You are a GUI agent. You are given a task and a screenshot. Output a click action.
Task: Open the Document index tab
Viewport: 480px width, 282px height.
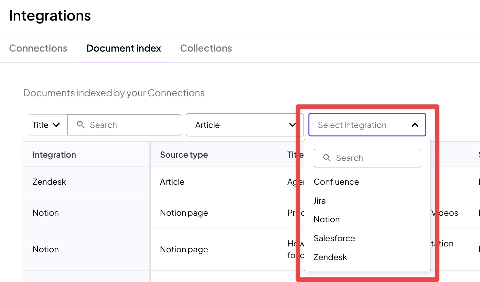coord(124,48)
